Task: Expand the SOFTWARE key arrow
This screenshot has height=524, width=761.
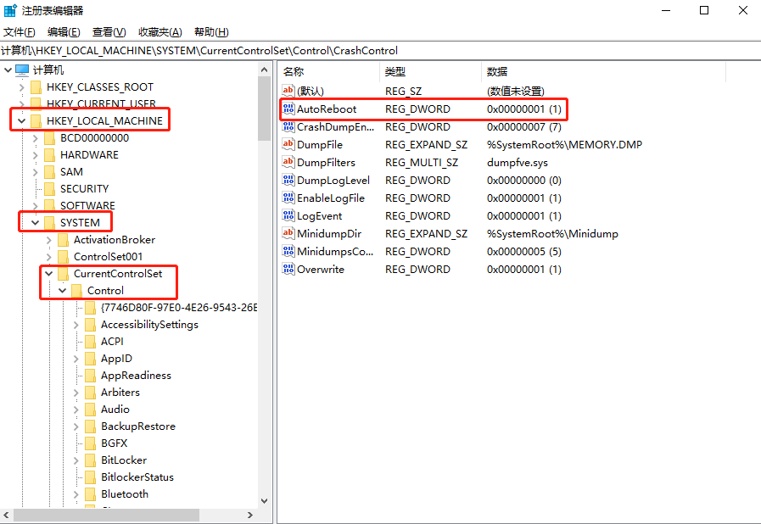Action: (x=35, y=205)
